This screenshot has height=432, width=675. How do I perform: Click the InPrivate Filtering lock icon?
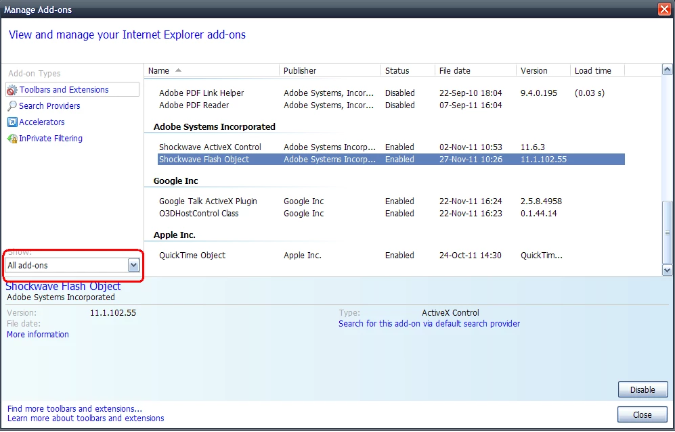pos(12,139)
